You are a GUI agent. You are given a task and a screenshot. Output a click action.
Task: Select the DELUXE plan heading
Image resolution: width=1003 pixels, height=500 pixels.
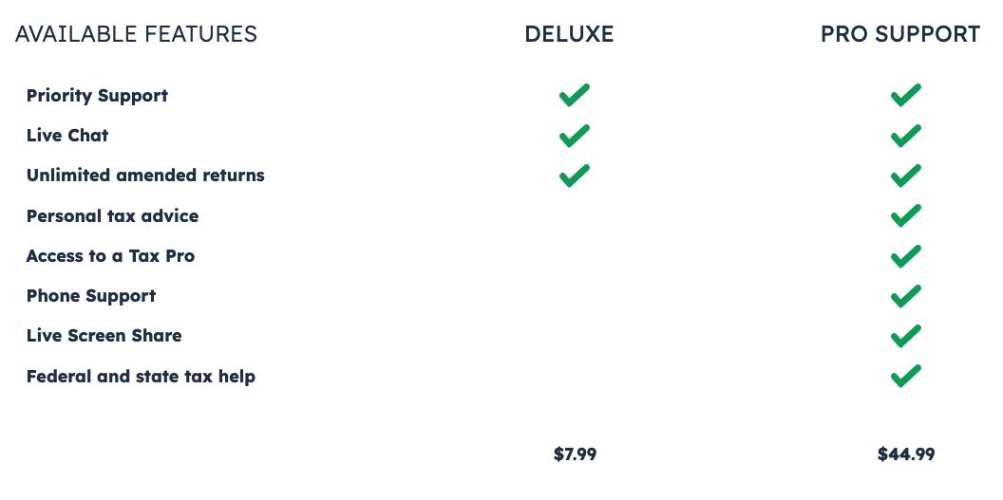point(569,35)
